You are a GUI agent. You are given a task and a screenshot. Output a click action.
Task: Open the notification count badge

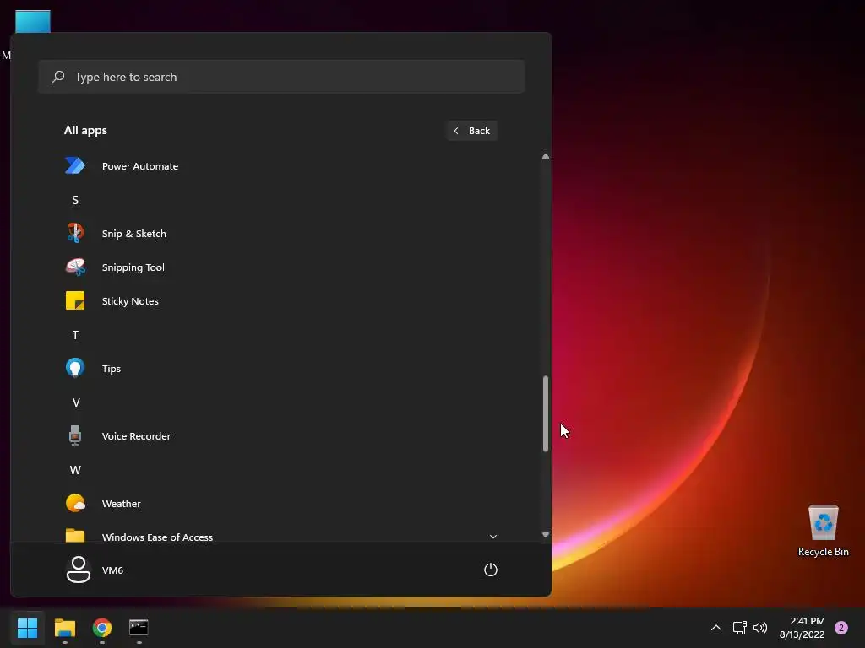tap(841, 628)
